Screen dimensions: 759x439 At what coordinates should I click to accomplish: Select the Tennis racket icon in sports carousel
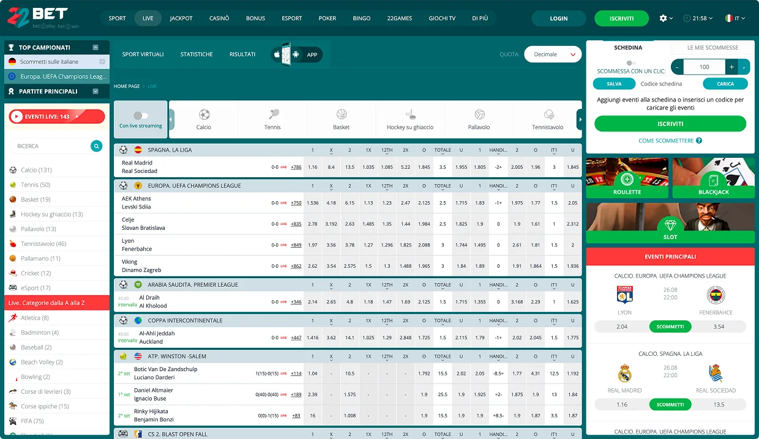click(x=273, y=114)
